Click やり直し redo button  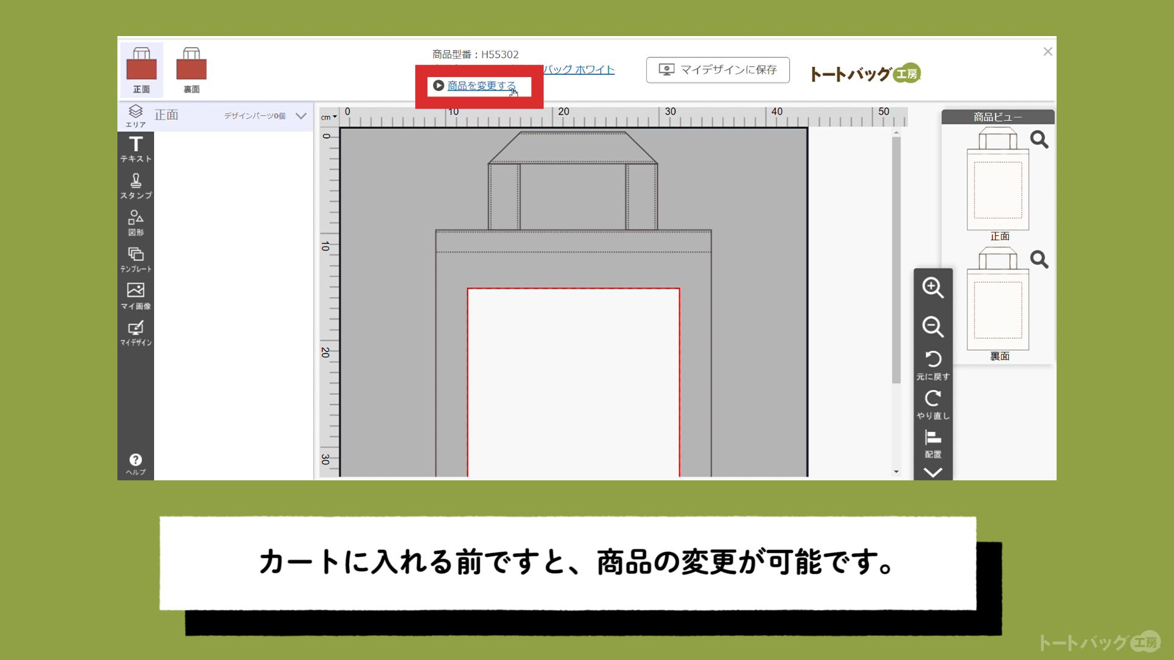(933, 405)
